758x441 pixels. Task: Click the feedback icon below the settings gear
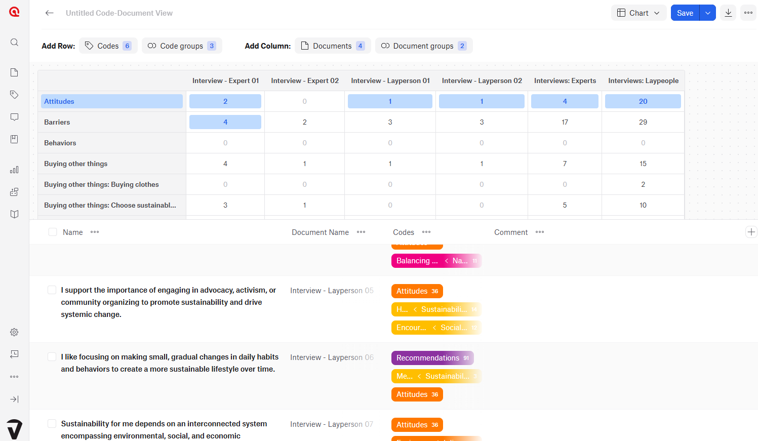pos(14,354)
